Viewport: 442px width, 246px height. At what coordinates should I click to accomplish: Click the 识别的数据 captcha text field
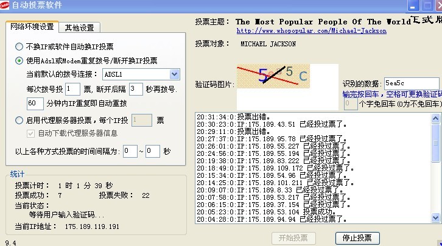coord(411,83)
